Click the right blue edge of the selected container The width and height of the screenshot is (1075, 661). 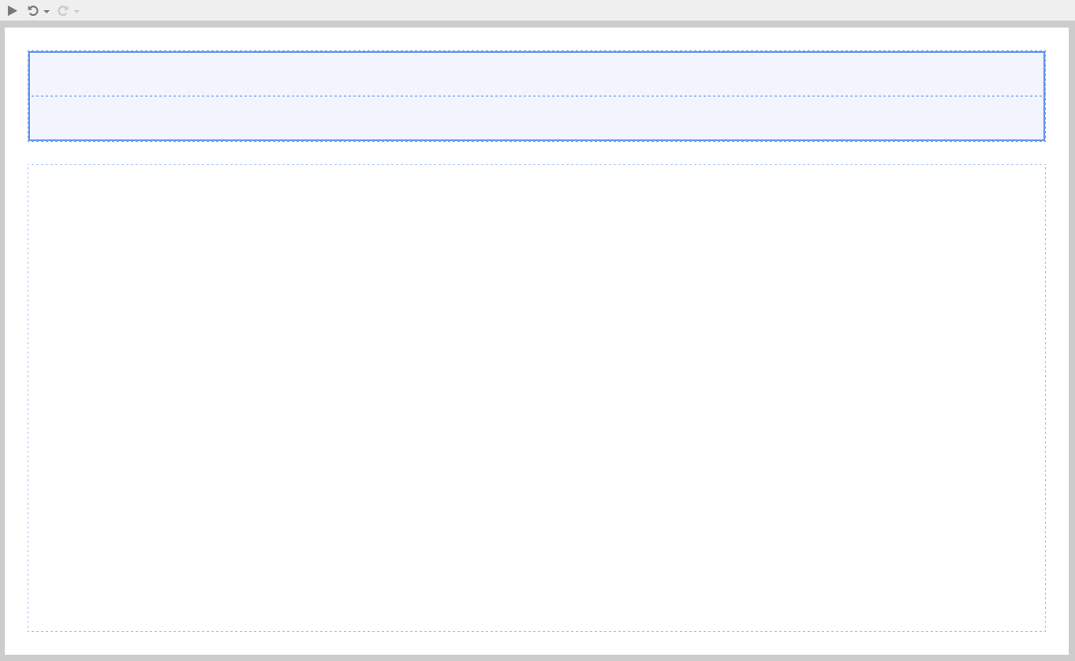[1044, 96]
